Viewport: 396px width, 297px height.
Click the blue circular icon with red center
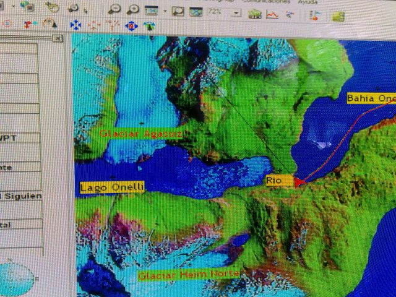pos(131,25)
